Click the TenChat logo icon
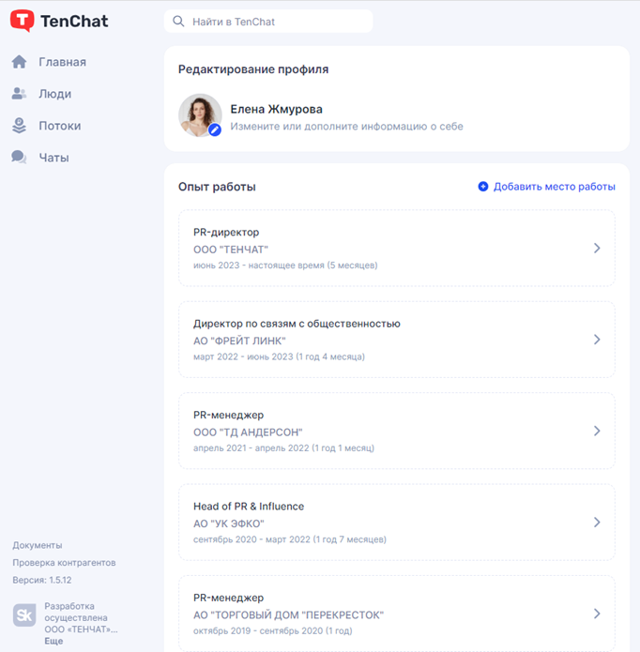This screenshot has width=640, height=652. (x=22, y=21)
